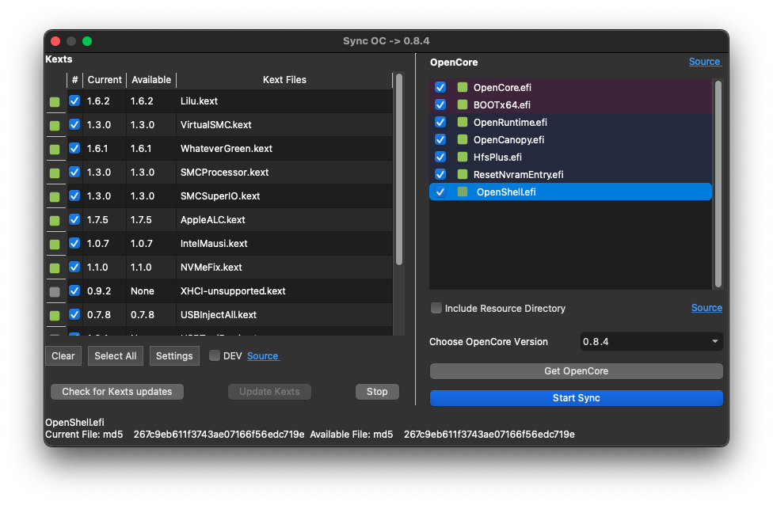Click the green status square for IntelMausi.kext
The width and height of the screenshot is (773, 505).
click(55, 245)
